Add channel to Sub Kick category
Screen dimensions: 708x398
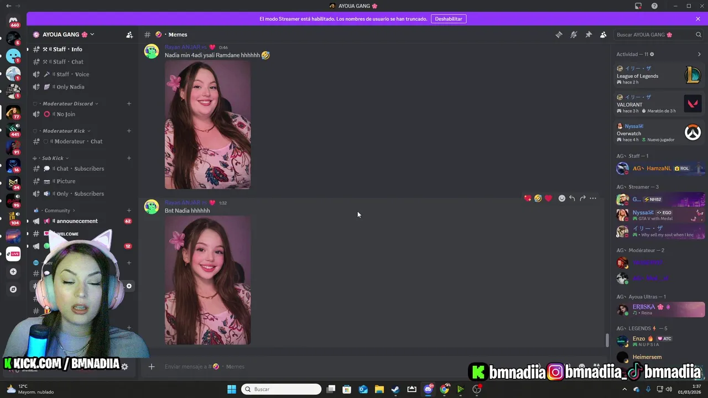pos(129,158)
